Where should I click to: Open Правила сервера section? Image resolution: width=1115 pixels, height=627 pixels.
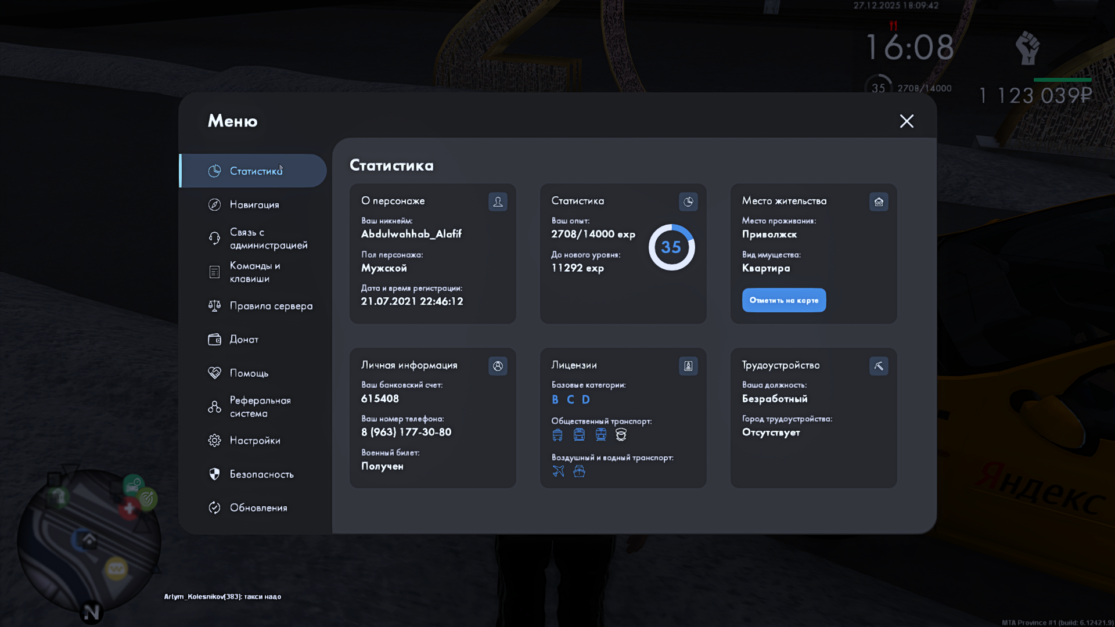tap(271, 306)
